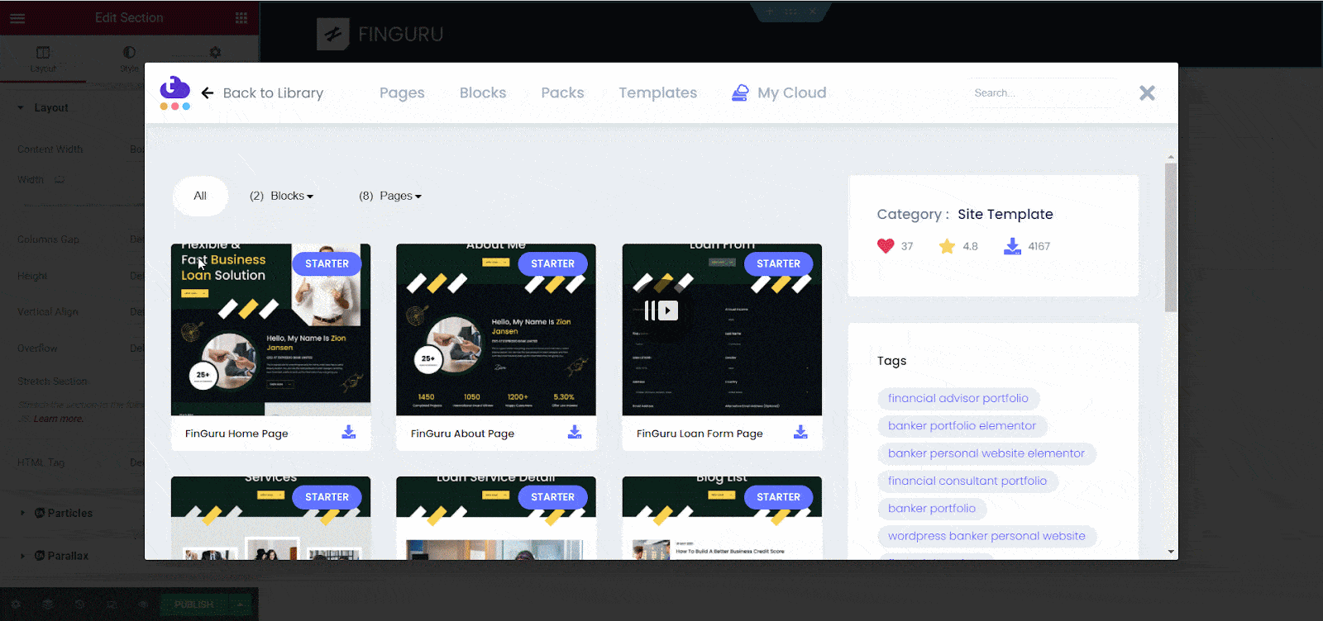This screenshot has height=621, width=1323.
Task: Open the Pages filter dropdown
Action: 390,196
